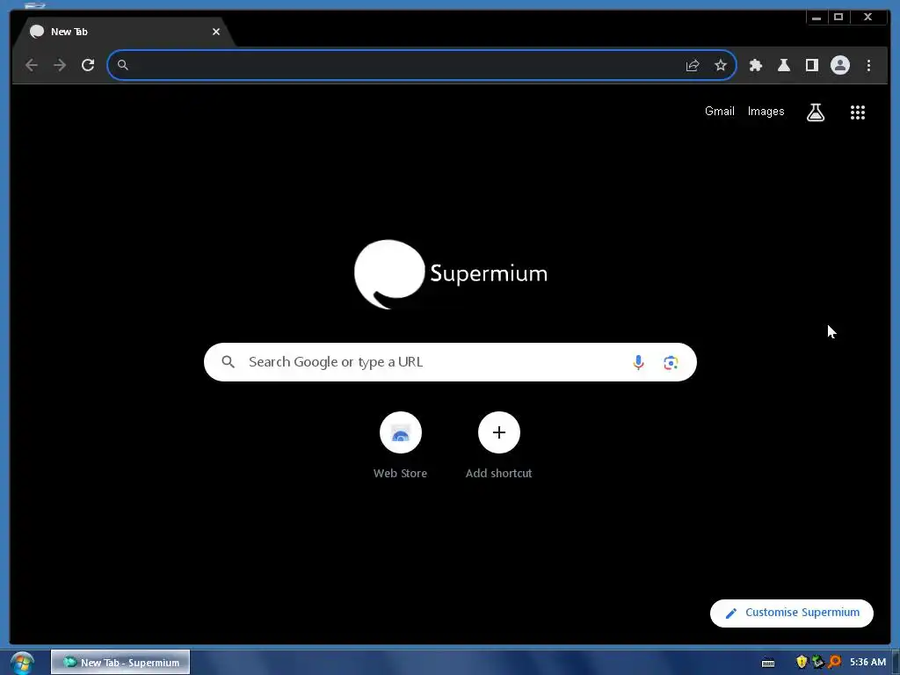The height and width of the screenshot is (675, 900).
Task: Open Customise Supermium
Action: 792,613
